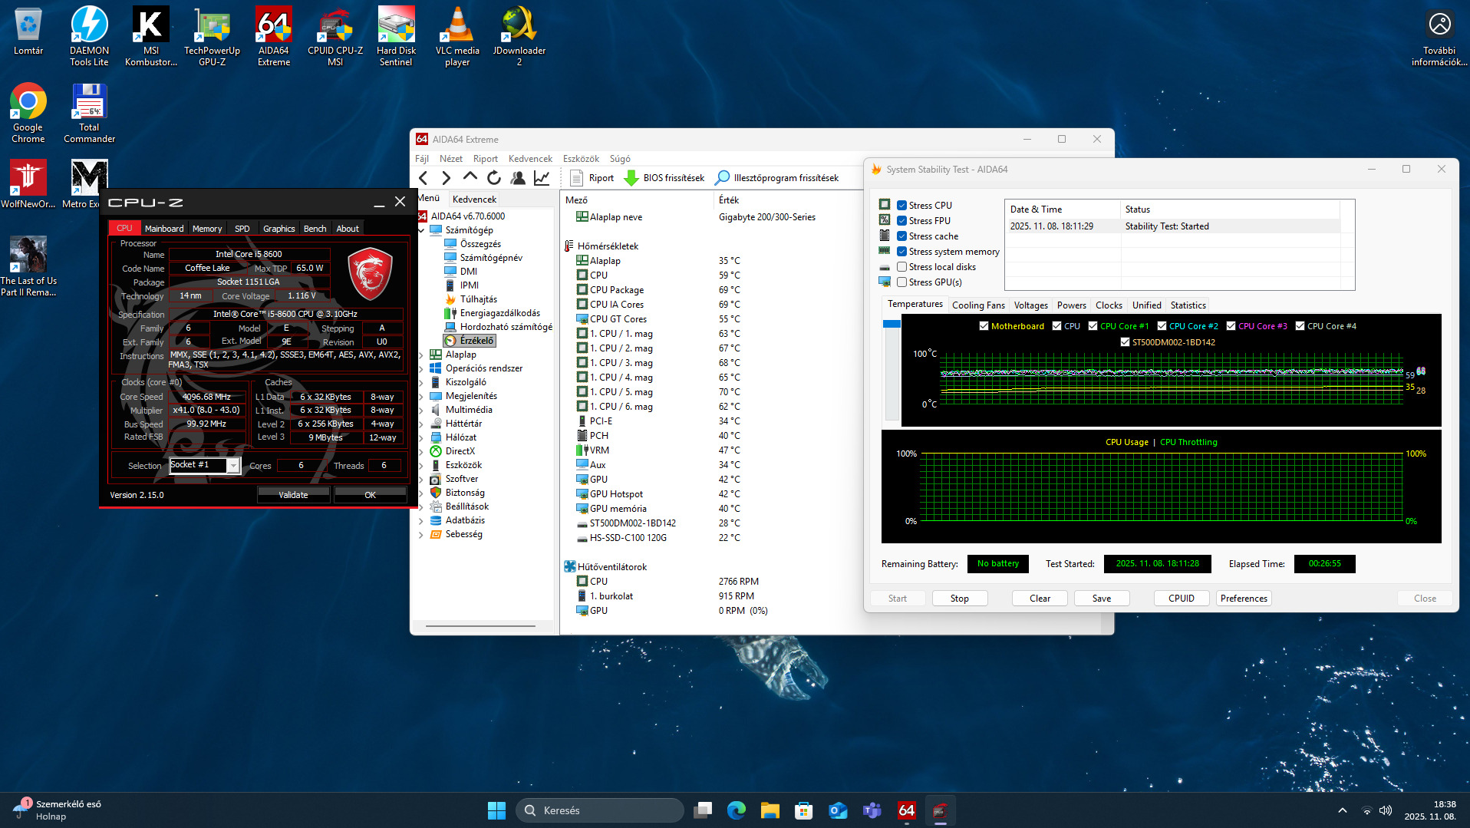1470x828 pixels.
Task: Open the Riport toolbar icon
Action: (x=577, y=178)
